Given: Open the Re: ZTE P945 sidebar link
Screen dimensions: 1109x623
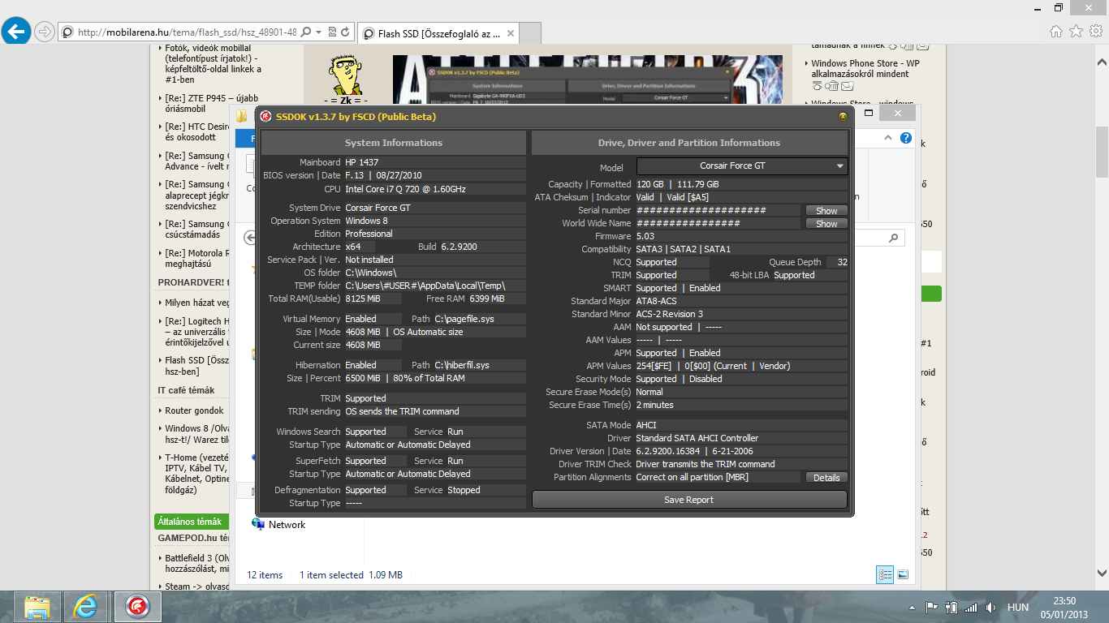Looking at the screenshot, I should coord(211,103).
